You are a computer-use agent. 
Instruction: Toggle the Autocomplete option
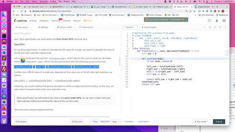coord(149,27)
